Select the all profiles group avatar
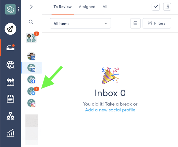178x147 pixels. [31, 38]
